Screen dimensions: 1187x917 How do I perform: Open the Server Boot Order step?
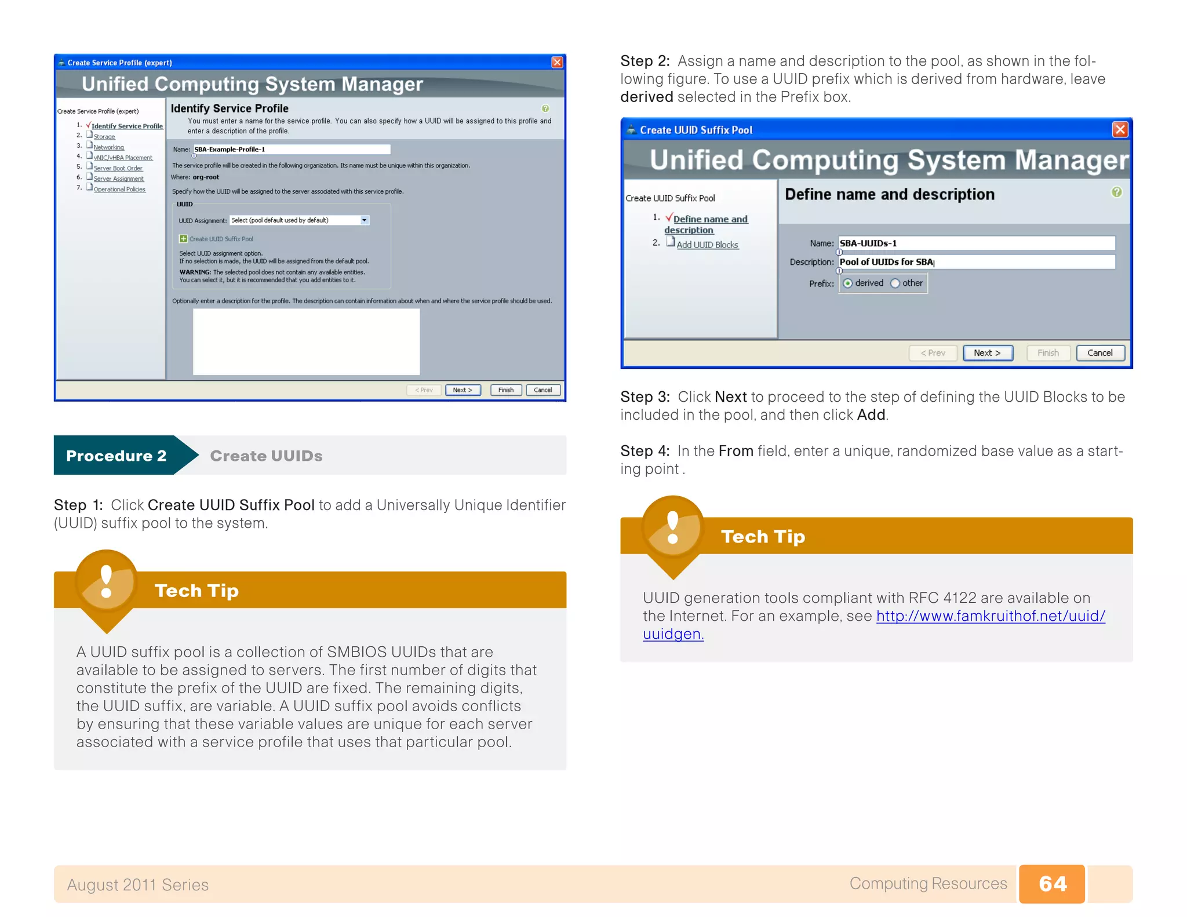coord(118,168)
